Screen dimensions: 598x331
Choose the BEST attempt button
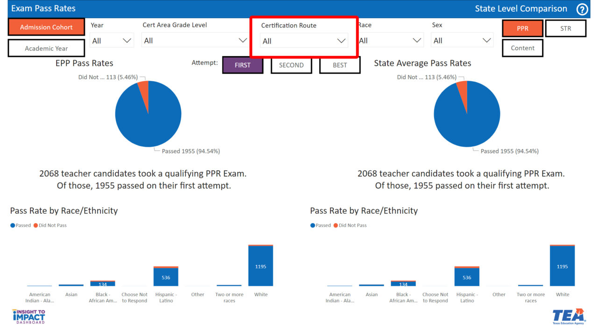coord(340,65)
